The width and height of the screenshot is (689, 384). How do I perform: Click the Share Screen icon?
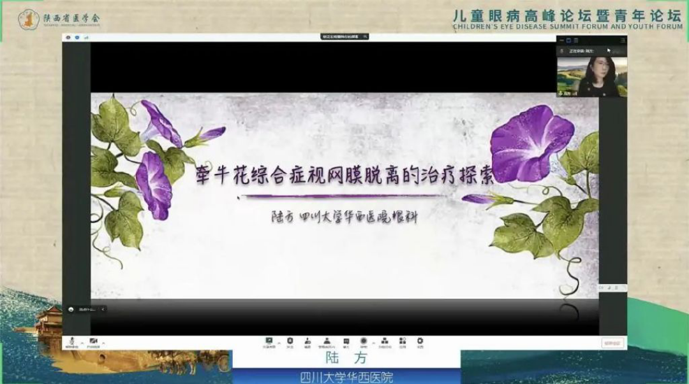tap(269, 342)
